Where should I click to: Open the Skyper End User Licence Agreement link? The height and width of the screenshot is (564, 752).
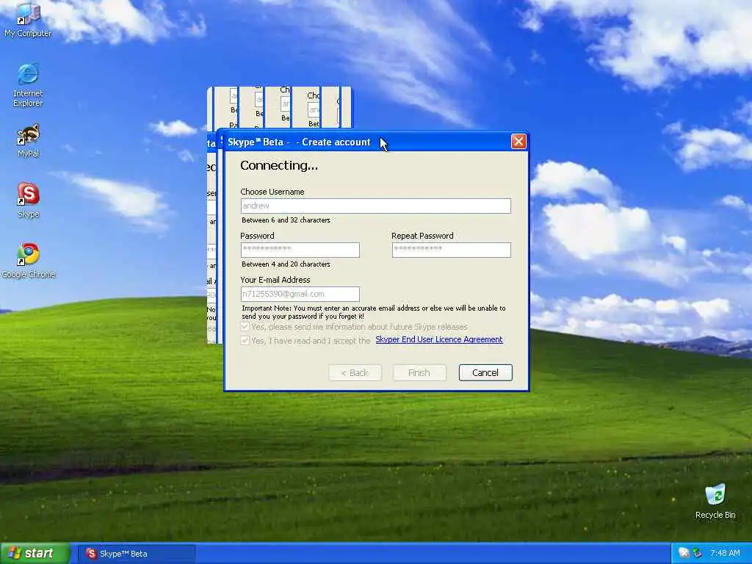click(439, 339)
